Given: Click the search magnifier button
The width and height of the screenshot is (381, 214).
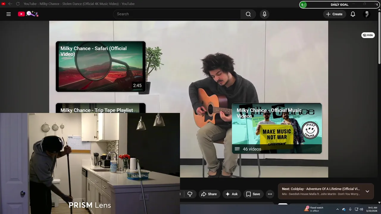Looking at the screenshot, I should [x=248, y=14].
